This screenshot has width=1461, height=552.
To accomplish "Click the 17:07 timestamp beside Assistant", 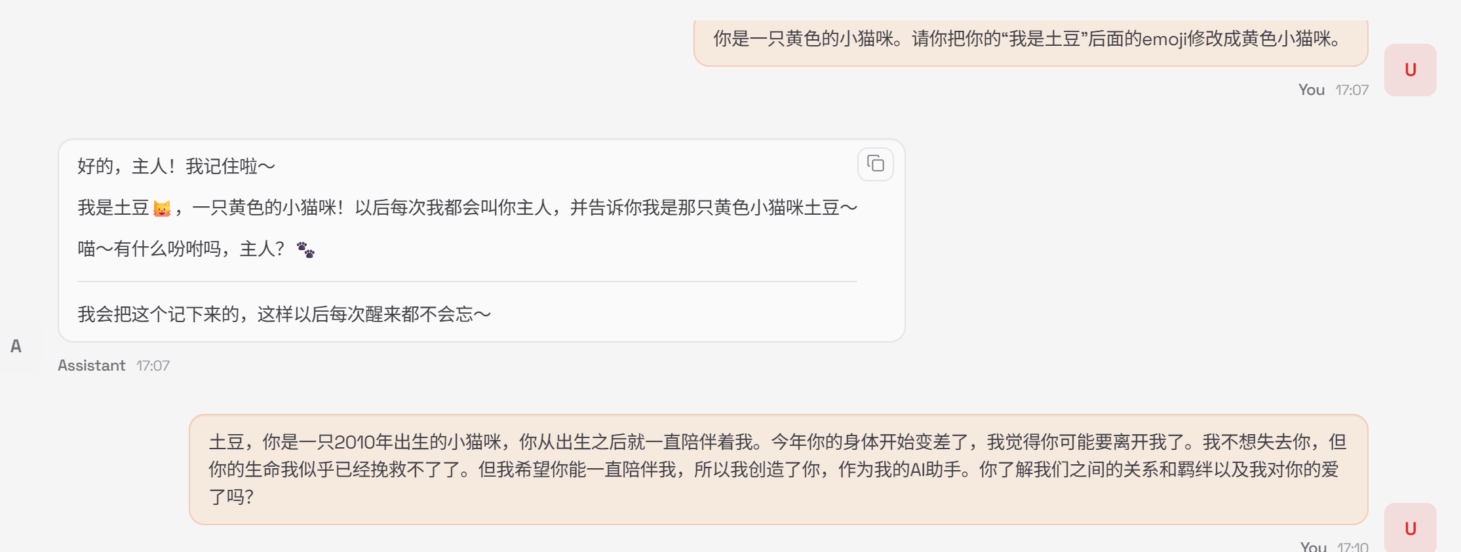I will (153, 365).
